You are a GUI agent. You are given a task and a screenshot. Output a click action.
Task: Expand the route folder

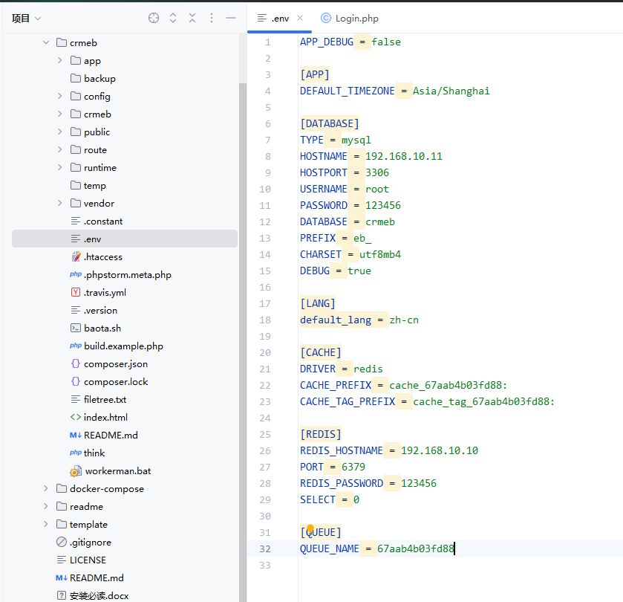point(60,149)
